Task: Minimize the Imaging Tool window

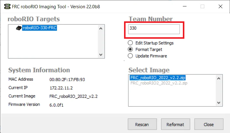Action: pyautogui.click(x=185, y=6)
